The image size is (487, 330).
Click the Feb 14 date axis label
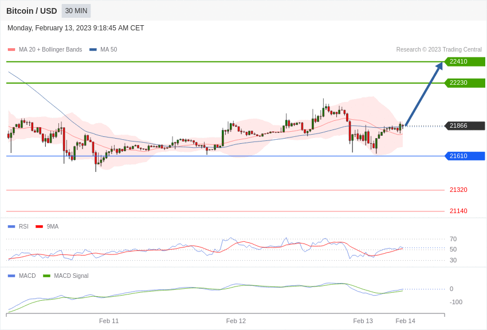(405, 321)
